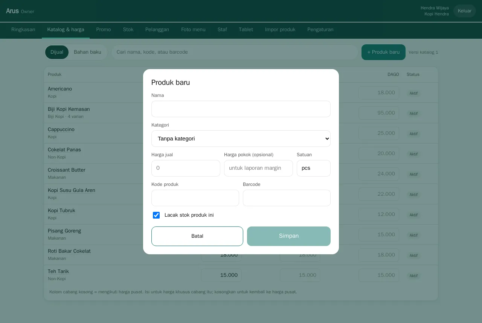Cancel with the Batal button
The image size is (482, 323).
pos(197,236)
